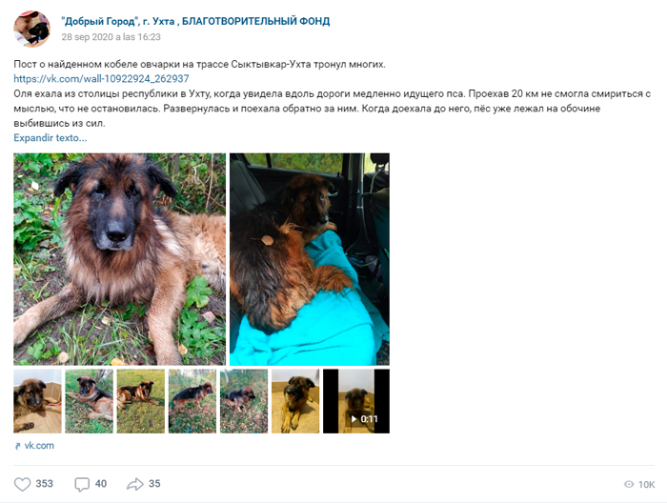Open the Добрый Город group title link
Viewport: 667px width, 503px height.
195,21
